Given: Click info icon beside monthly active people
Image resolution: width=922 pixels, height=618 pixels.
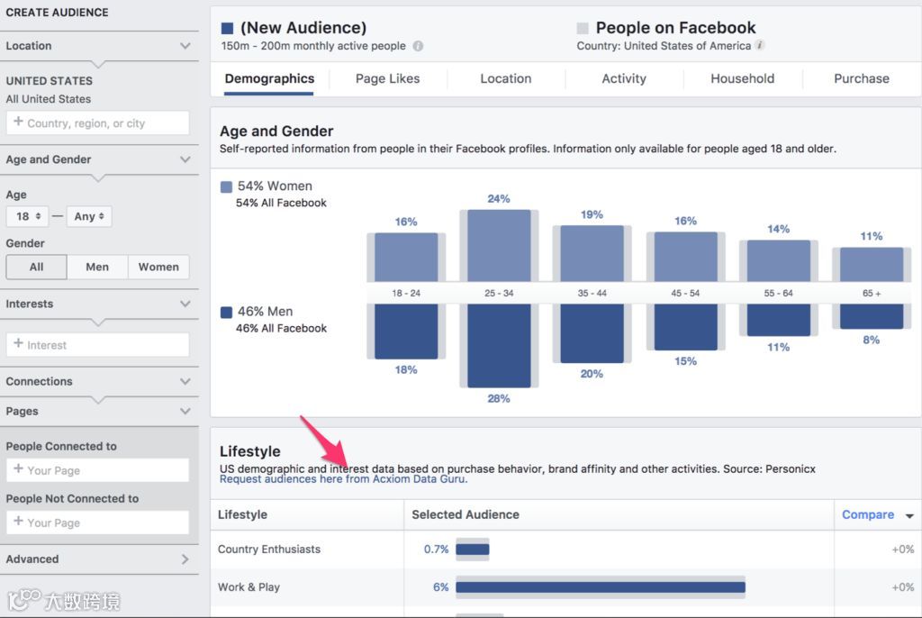Looking at the screenshot, I should coord(418,46).
